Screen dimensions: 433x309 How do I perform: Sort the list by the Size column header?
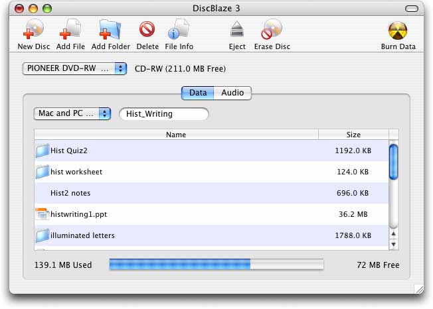[x=353, y=135]
